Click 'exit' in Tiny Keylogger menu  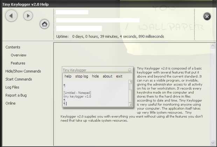[x=119, y=76]
